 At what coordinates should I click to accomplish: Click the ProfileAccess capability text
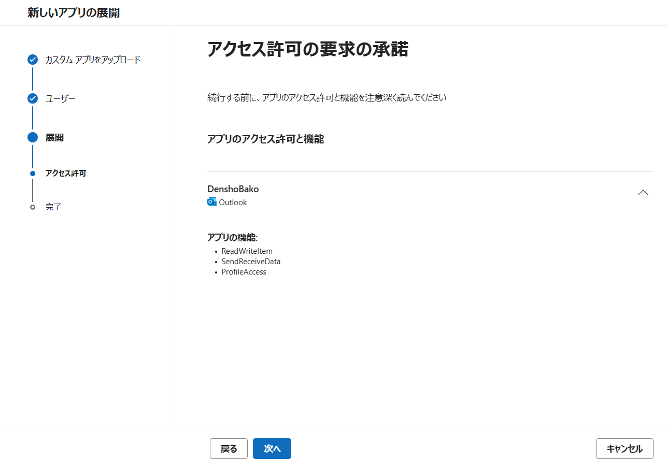point(244,272)
